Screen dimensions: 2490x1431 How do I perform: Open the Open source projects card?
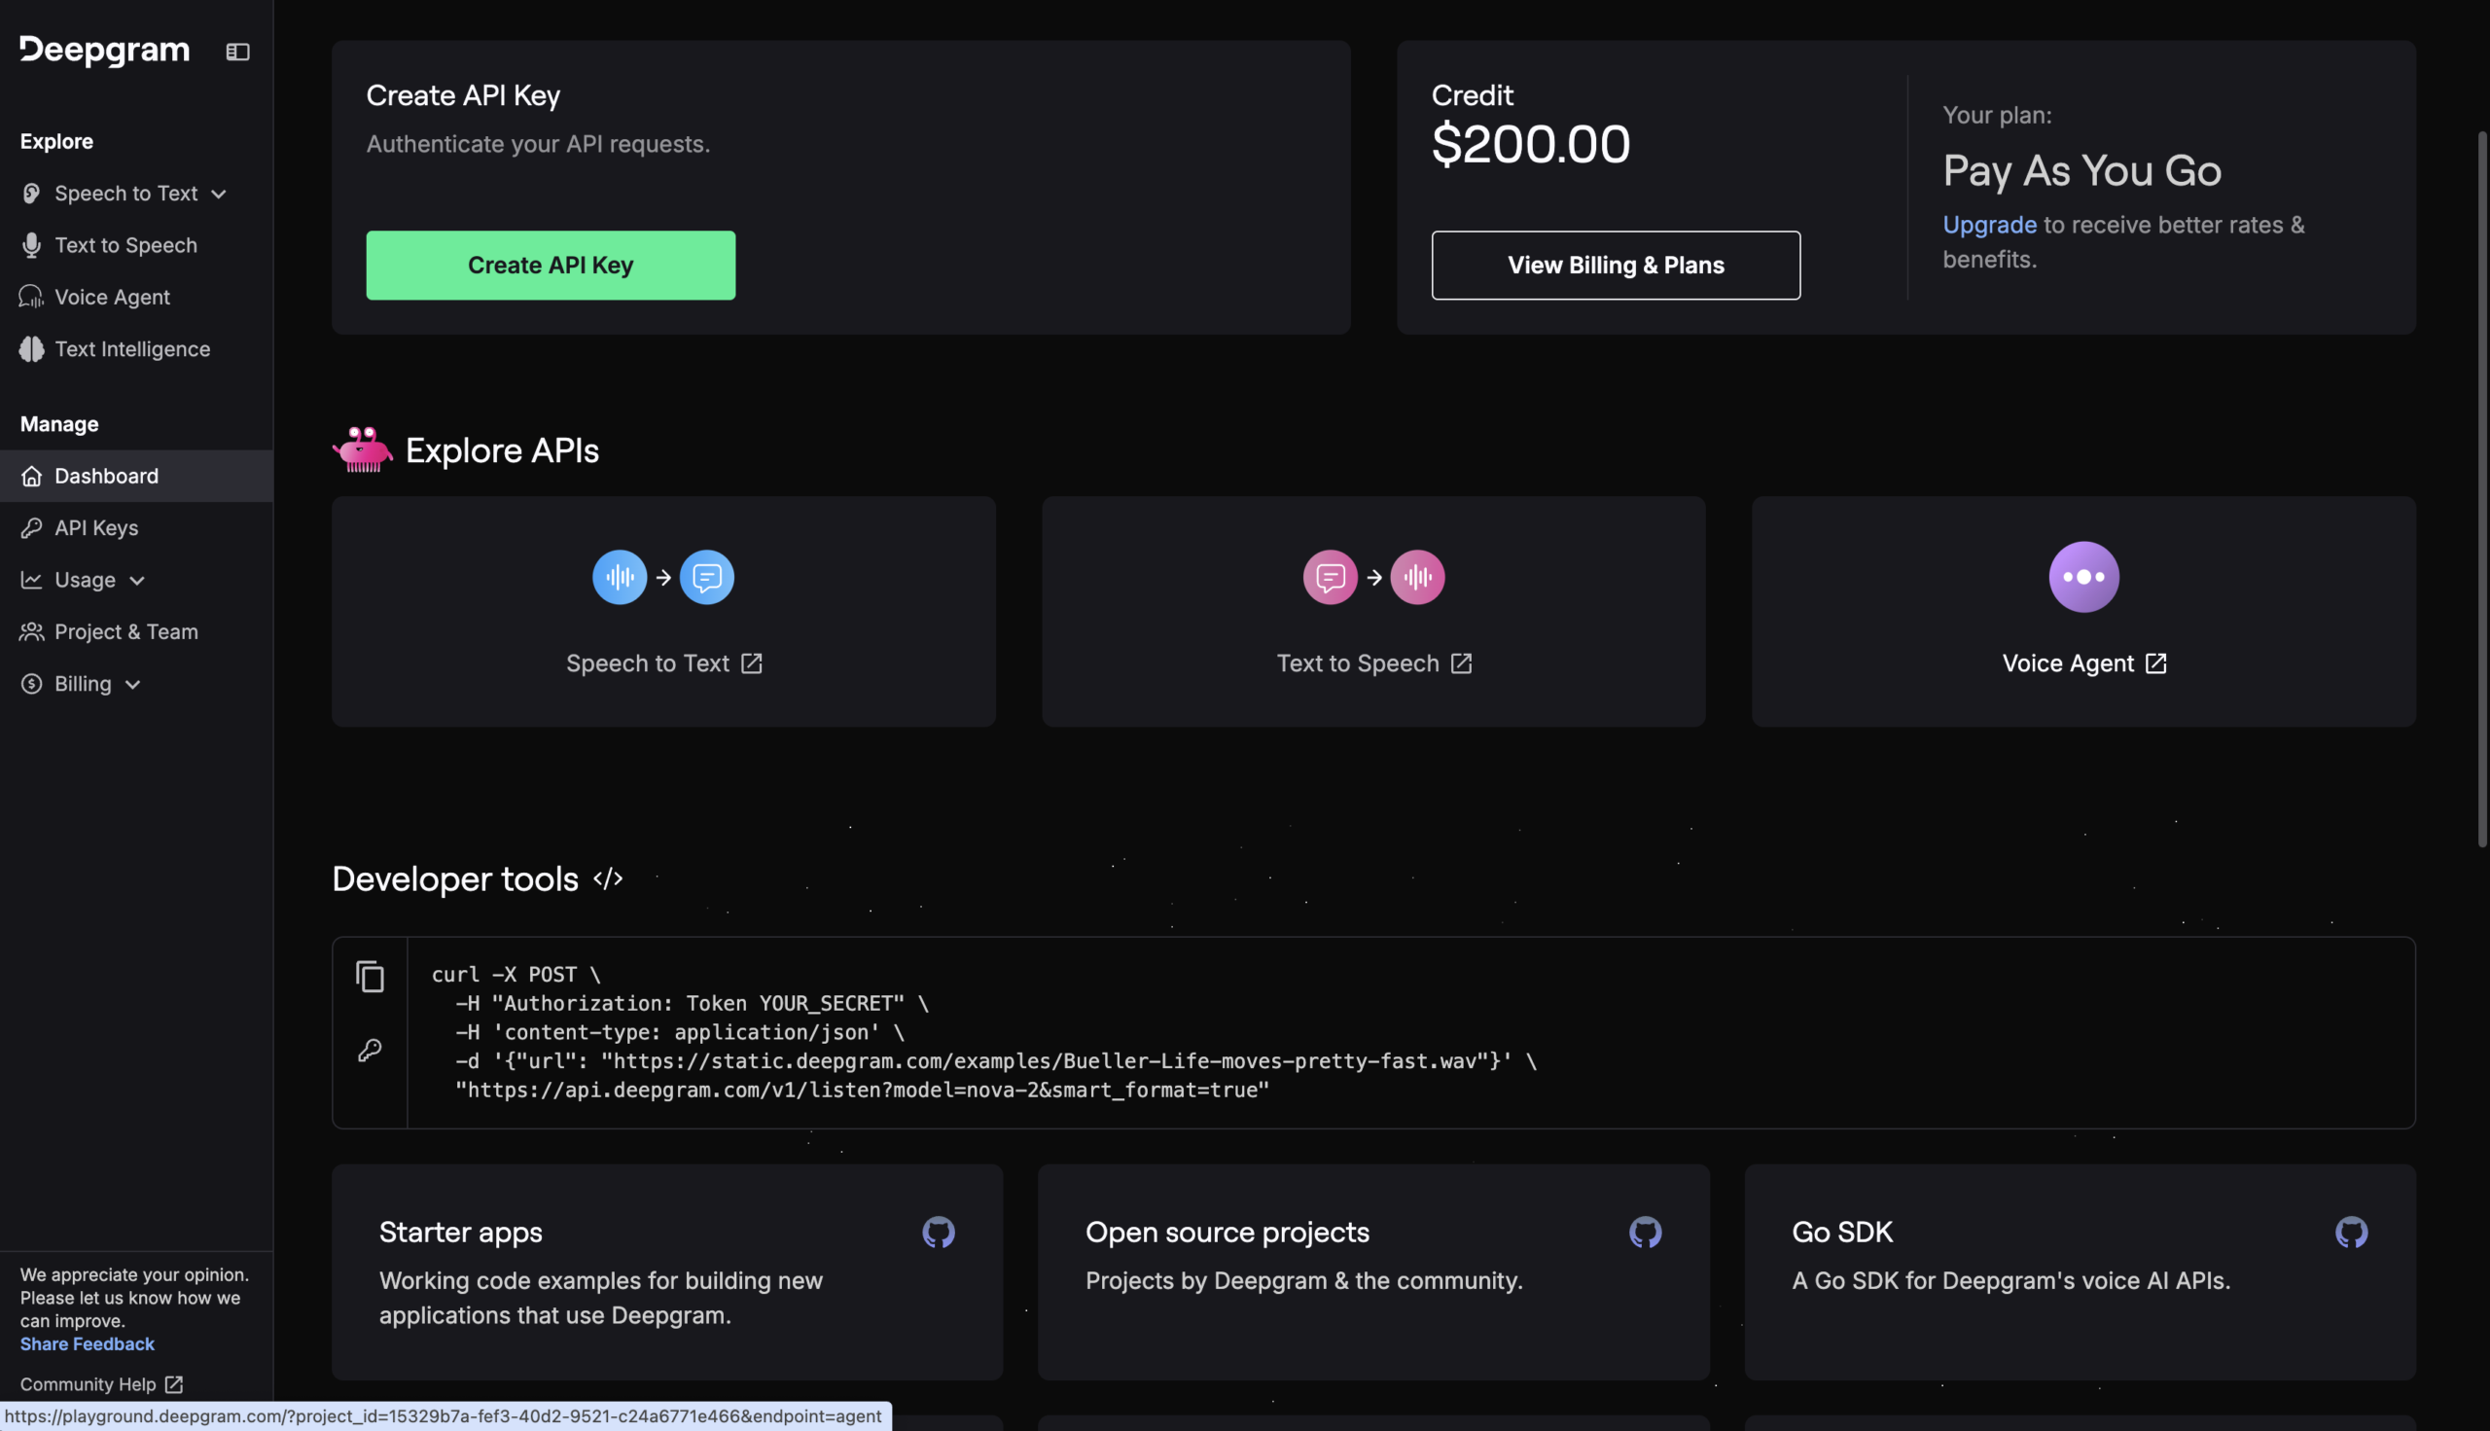click(1373, 1271)
